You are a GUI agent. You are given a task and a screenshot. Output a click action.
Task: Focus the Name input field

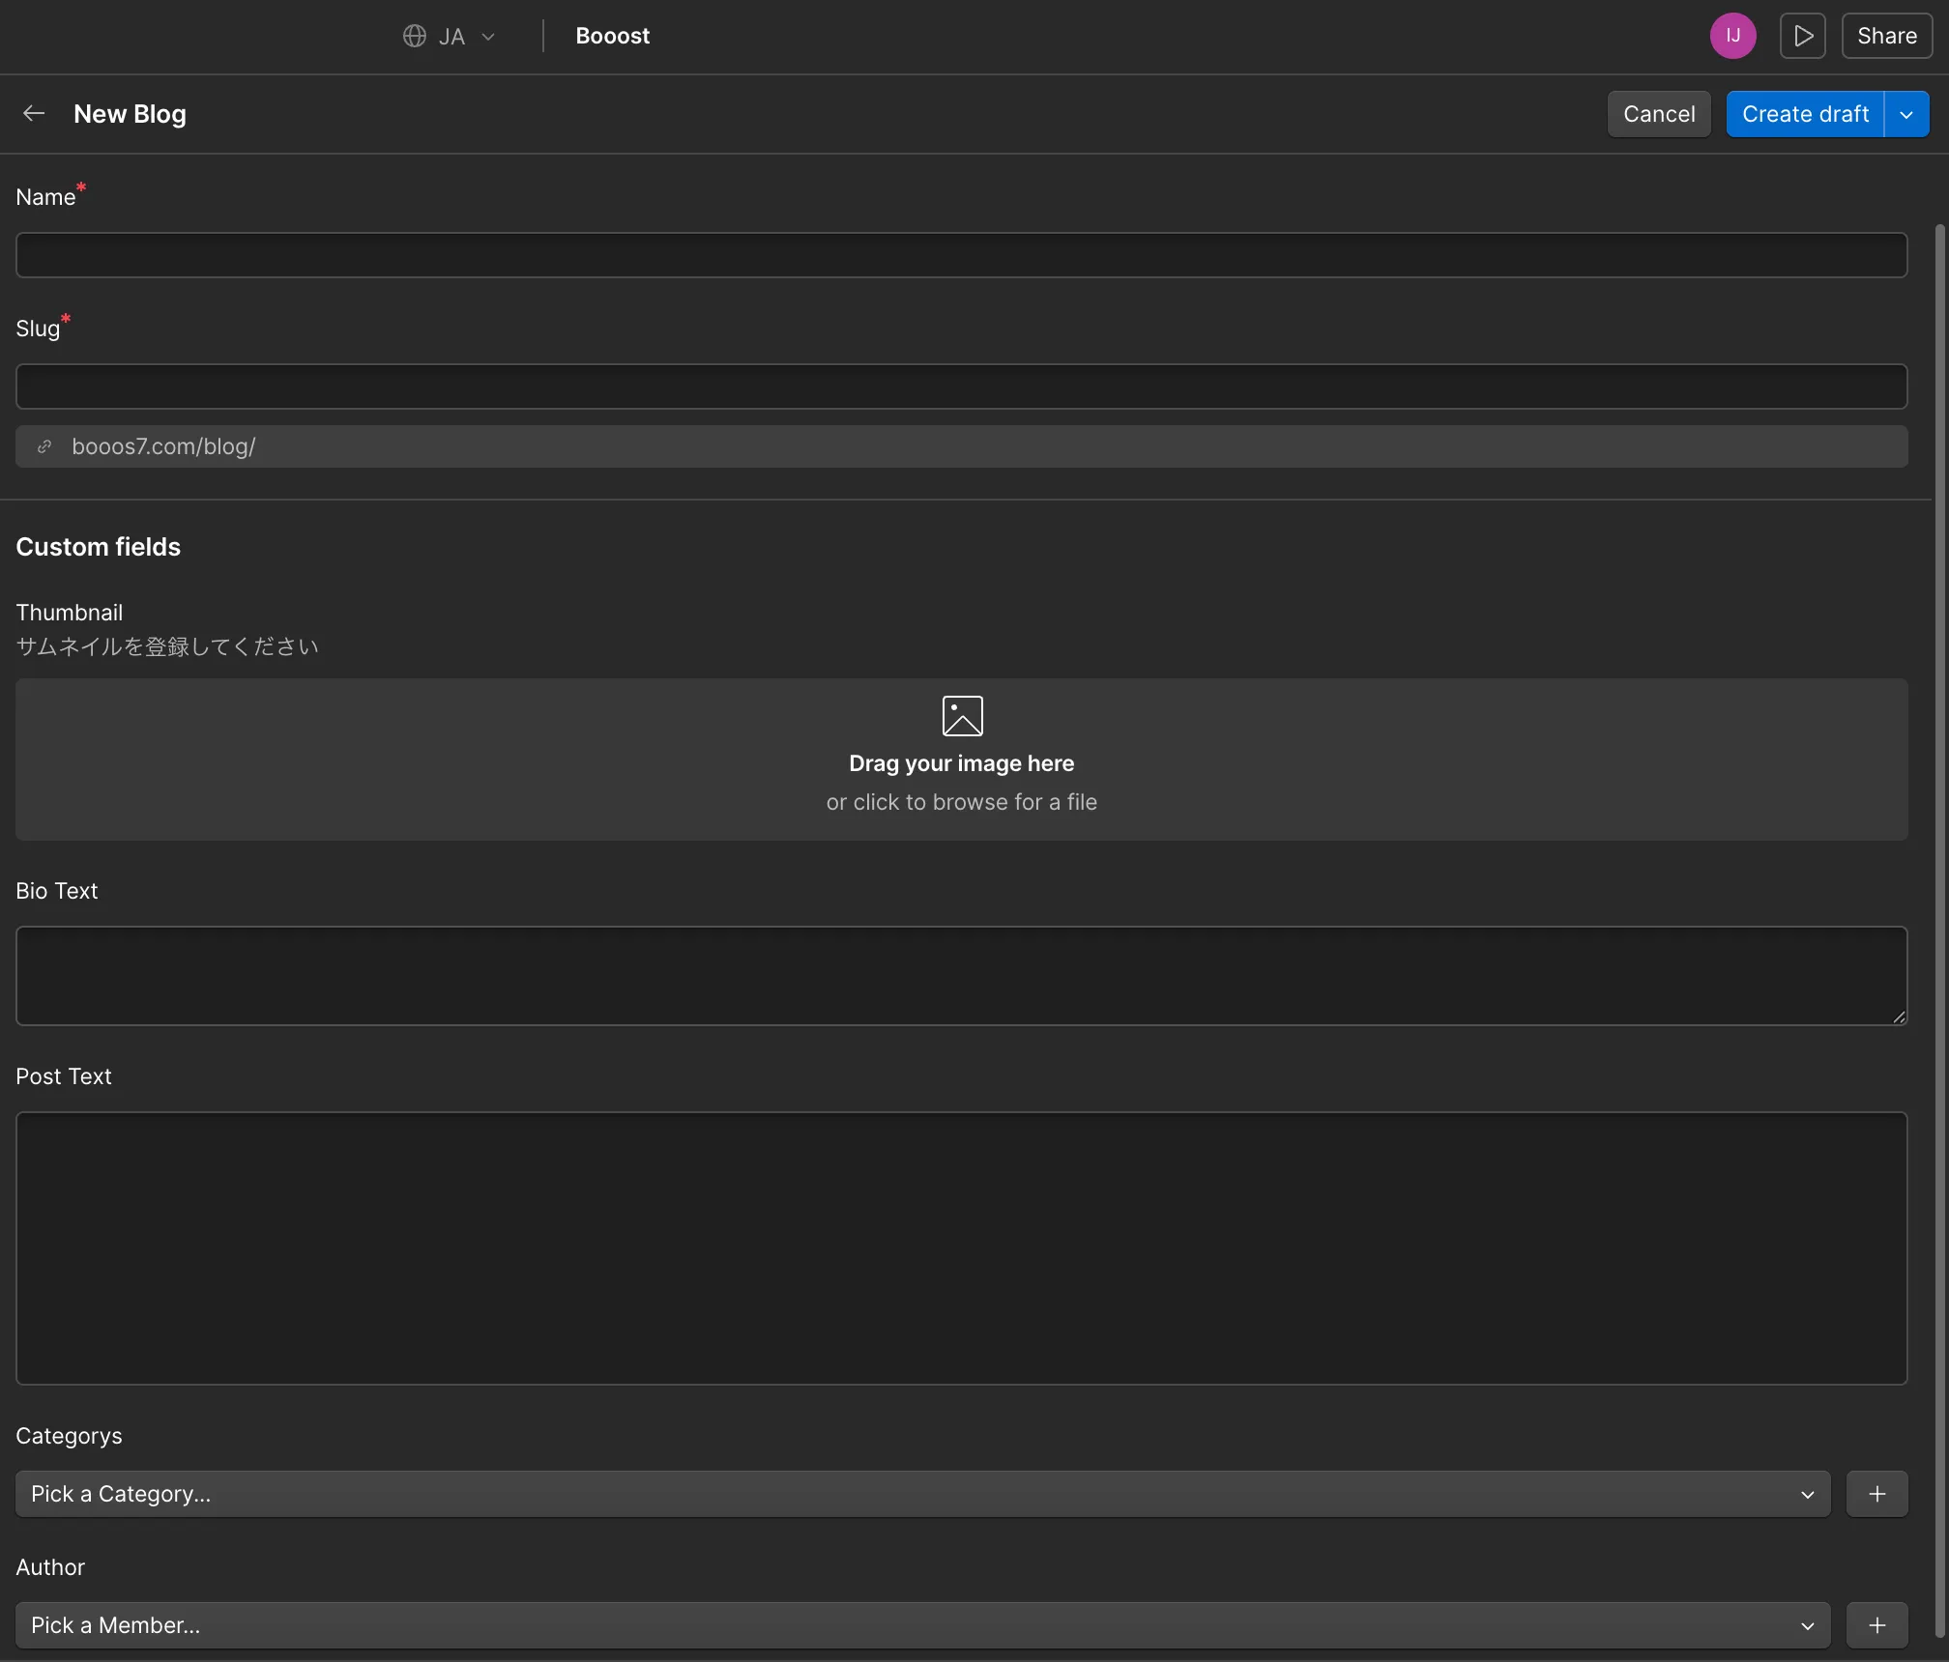pos(962,255)
